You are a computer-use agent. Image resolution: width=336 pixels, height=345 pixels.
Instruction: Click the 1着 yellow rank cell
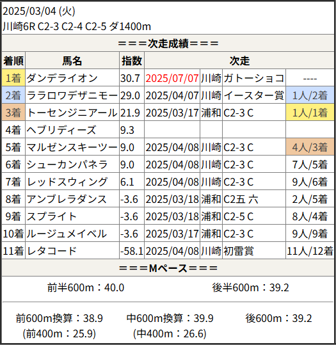click(13, 78)
